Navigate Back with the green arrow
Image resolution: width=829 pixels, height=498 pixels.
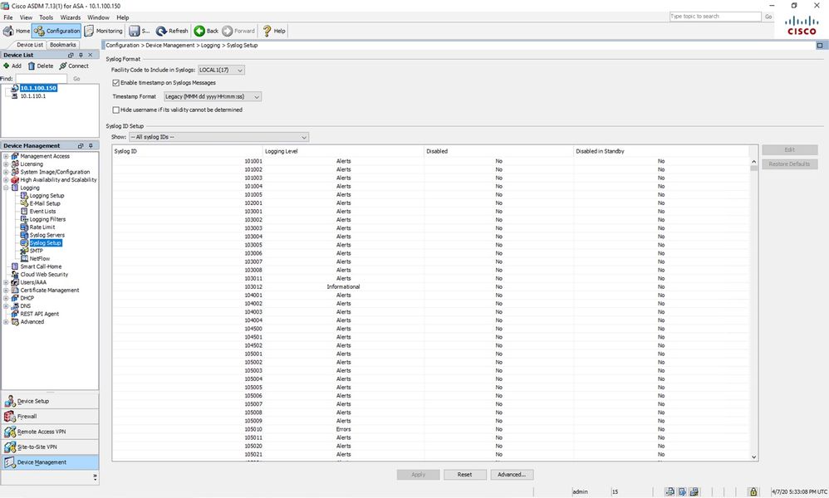pyautogui.click(x=206, y=31)
